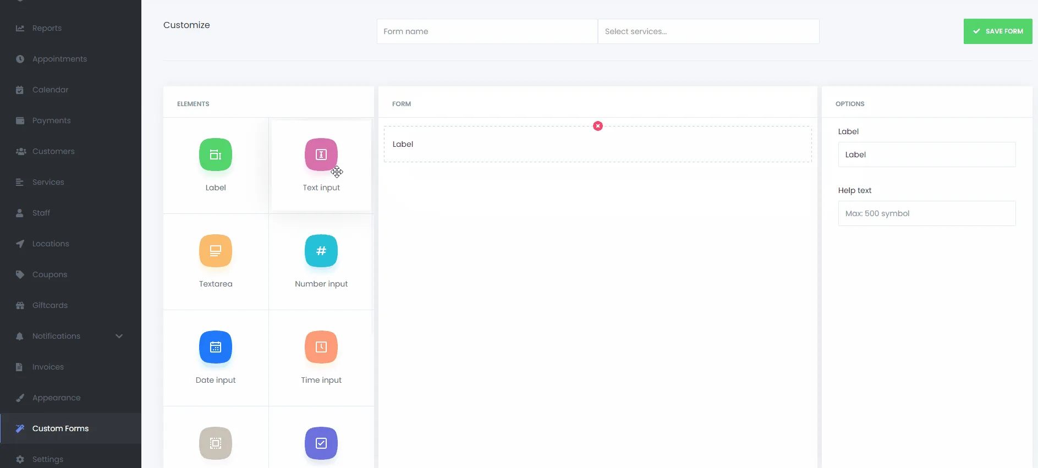Choose the Time input element icon

point(321,347)
